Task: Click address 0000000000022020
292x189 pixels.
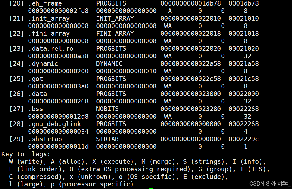Action: (x=191, y=49)
